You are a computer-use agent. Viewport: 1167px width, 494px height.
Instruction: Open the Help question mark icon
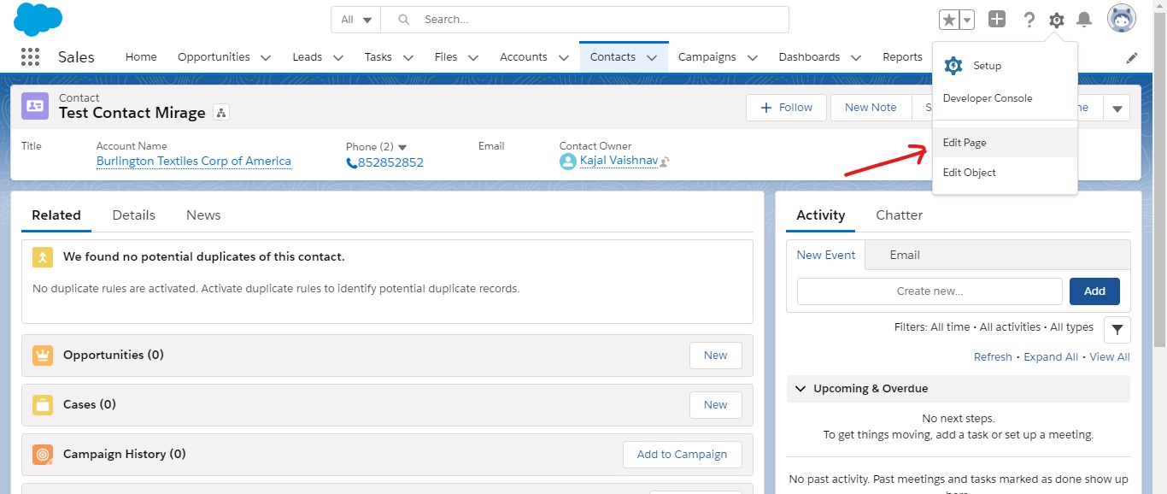(x=1029, y=20)
